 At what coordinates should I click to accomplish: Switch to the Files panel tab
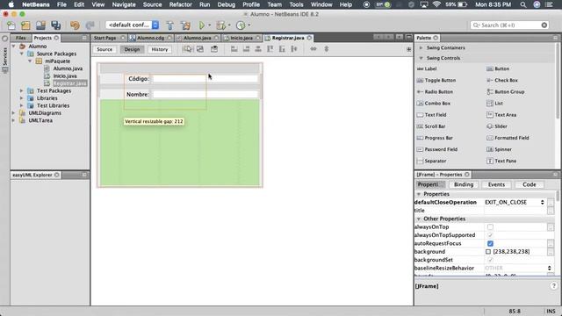coord(21,38)
